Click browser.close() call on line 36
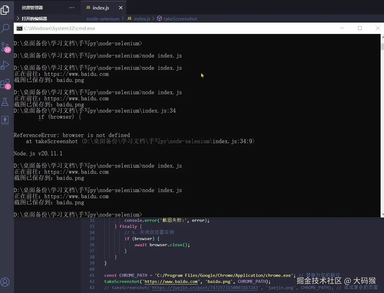The image size is (384, 293). click(x=170, y=245)
